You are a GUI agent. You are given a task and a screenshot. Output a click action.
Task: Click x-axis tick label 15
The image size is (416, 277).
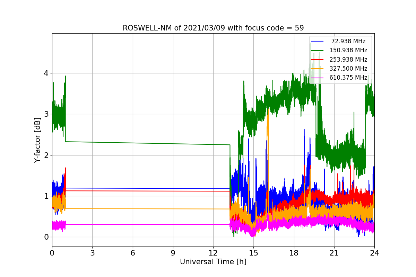[253, 253]
